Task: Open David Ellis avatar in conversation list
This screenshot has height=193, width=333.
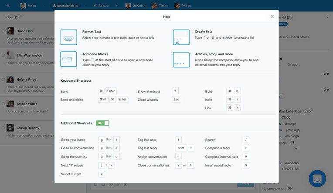Action: tap(10, 31)
